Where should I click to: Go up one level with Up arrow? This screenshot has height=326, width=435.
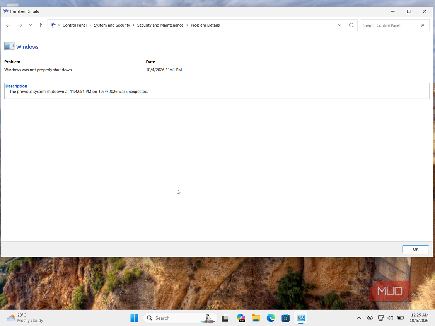pos(40,25)
